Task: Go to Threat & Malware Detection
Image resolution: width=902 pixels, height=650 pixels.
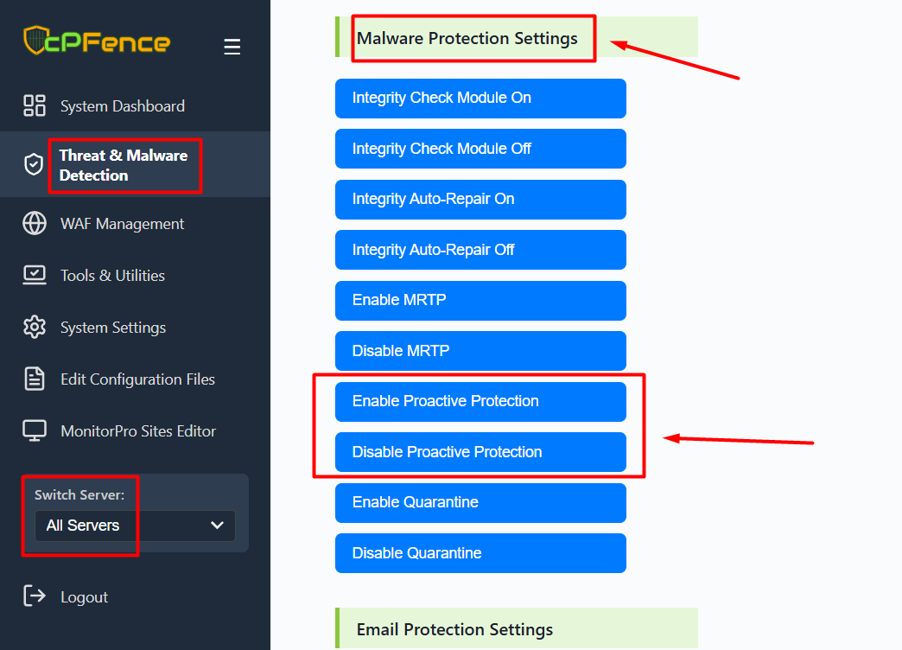Action: 123,165
